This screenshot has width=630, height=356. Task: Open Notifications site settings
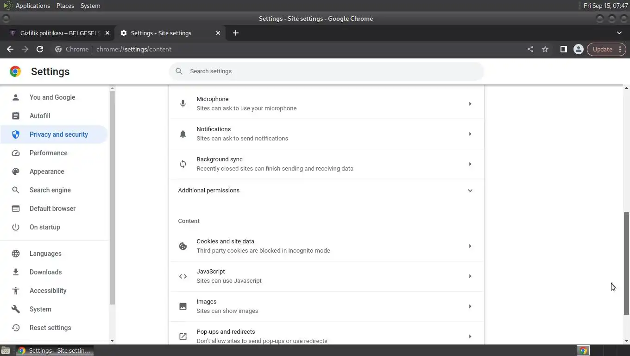326,134
